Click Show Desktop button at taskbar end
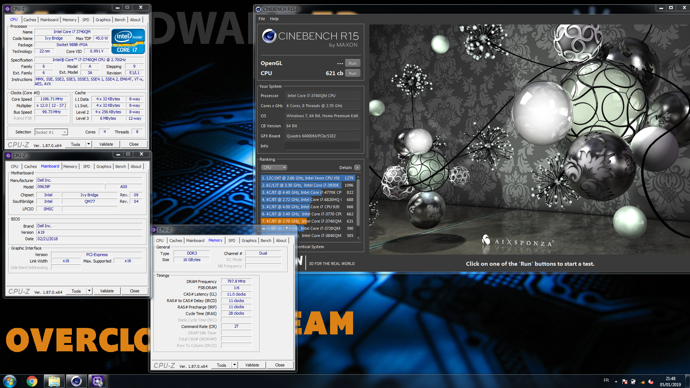The width and height of the screenshot is (690, 388). [x=687, y=381]
